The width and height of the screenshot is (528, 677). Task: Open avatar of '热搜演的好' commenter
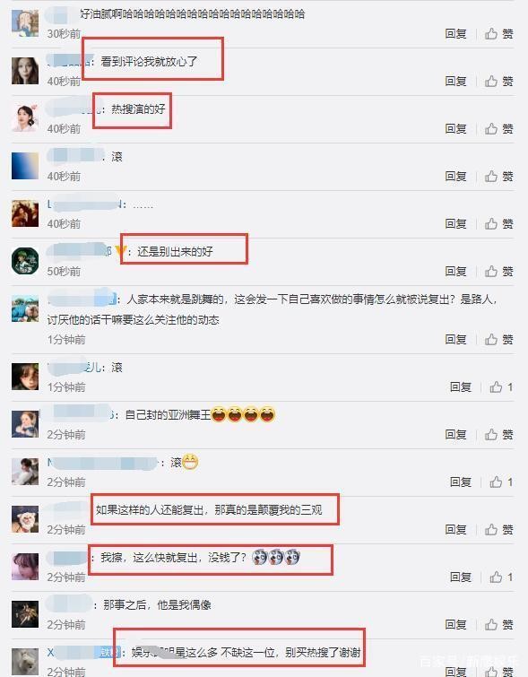pyautogui.click(x=24, y=117)
